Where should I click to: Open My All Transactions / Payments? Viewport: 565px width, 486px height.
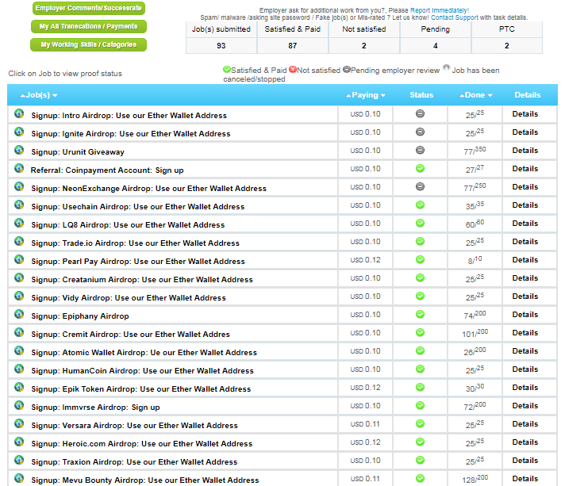coord(89,26)
